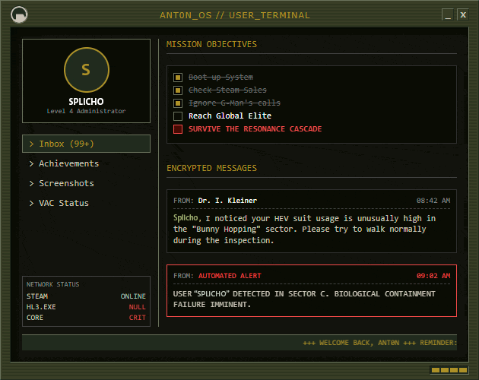Expand the Screenshots chevron

coord(31,183)
